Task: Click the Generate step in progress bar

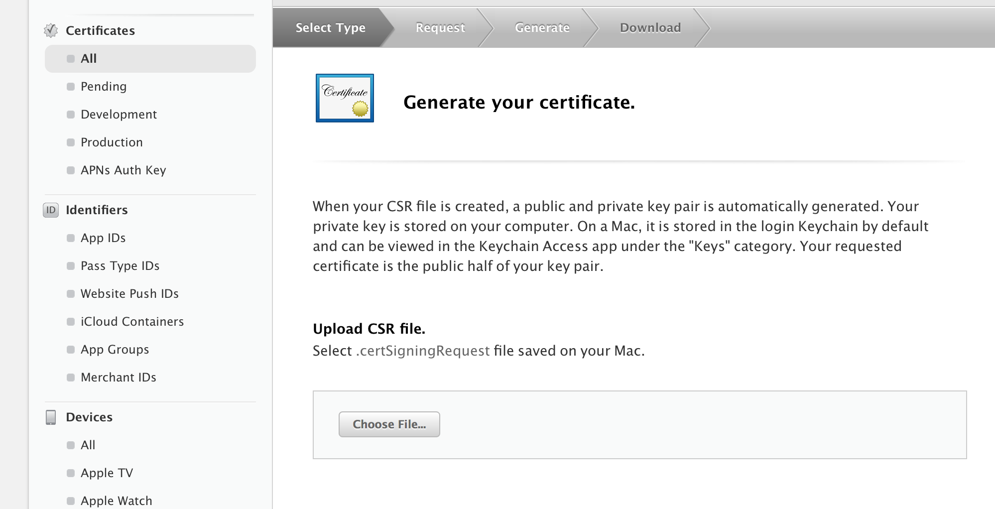Action: pos(542,28)
